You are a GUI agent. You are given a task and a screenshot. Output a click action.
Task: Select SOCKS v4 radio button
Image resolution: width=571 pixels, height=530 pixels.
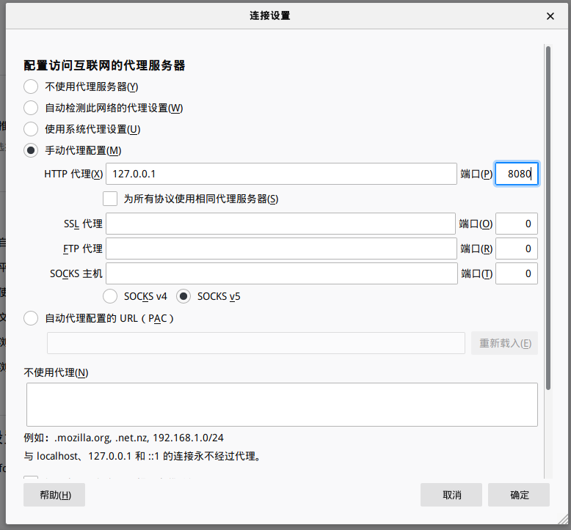coord(110,296)
